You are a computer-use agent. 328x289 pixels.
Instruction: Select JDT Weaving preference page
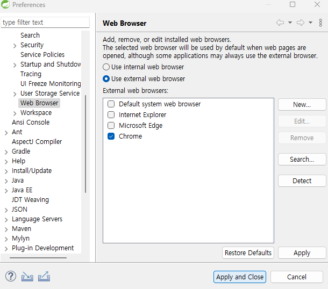(30, 200)
